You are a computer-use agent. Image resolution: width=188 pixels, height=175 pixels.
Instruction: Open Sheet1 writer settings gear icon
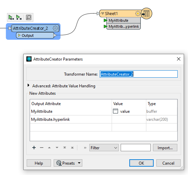pos(138,13)
